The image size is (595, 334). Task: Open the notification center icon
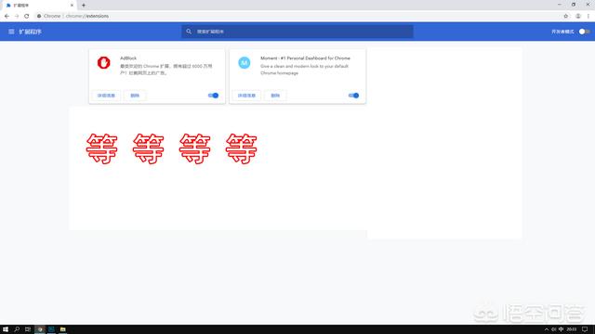click(585, 329)
